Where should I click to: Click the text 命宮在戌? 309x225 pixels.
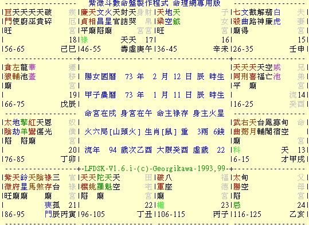pos(100,113)
